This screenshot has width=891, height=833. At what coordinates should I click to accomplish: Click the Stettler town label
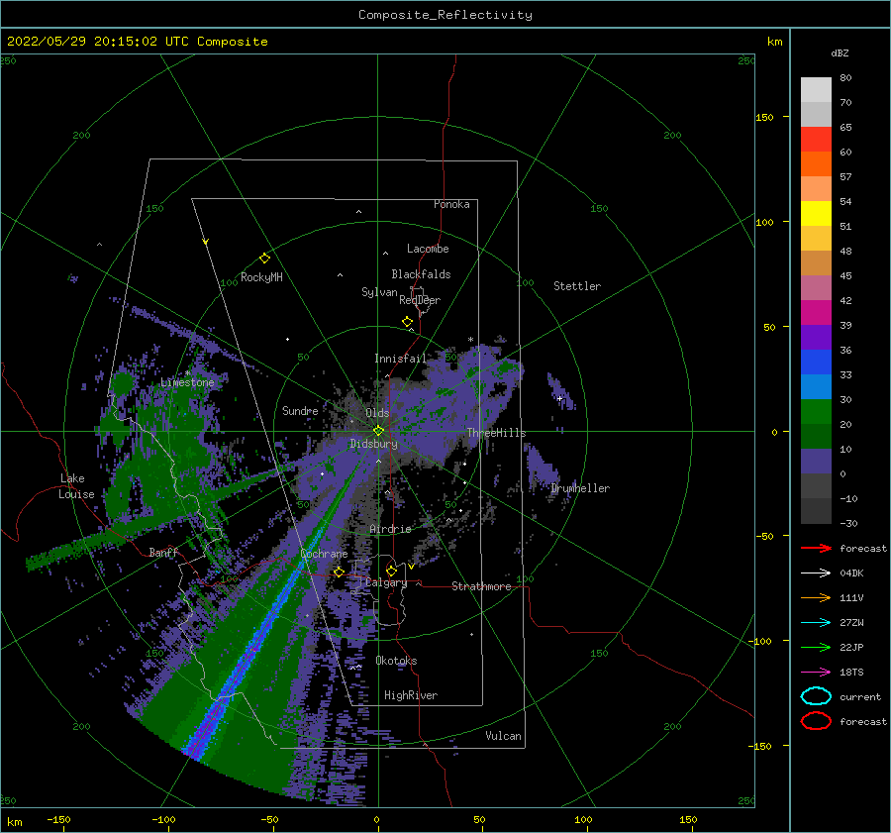577,286
